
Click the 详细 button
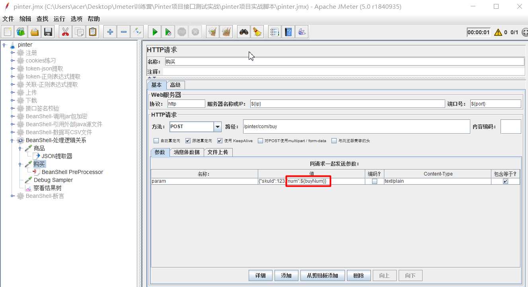pos(261,275)
